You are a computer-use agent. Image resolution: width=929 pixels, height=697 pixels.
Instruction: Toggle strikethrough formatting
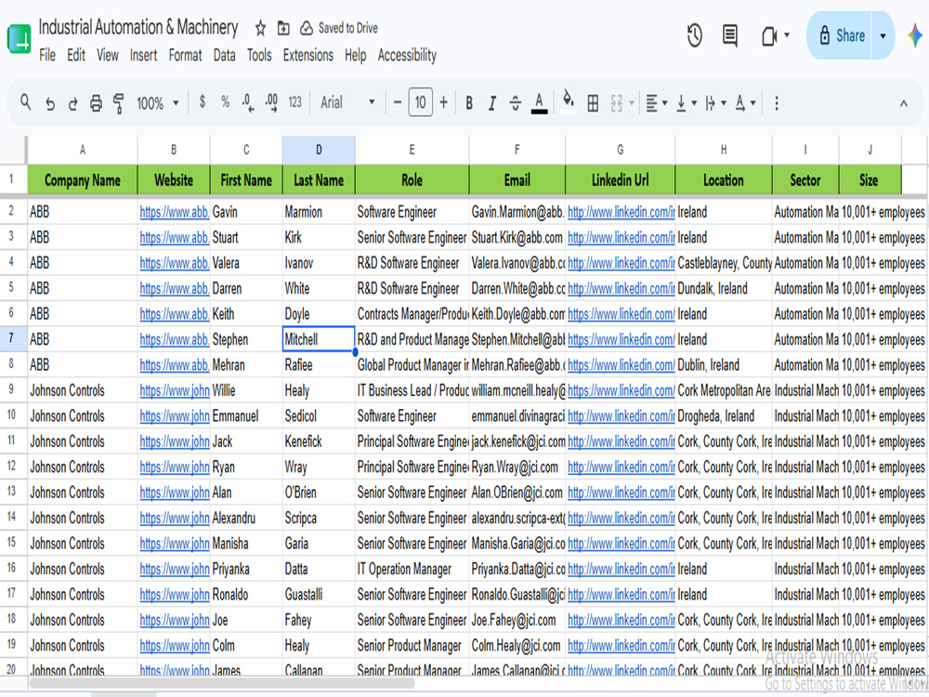[x=515, y=103]
